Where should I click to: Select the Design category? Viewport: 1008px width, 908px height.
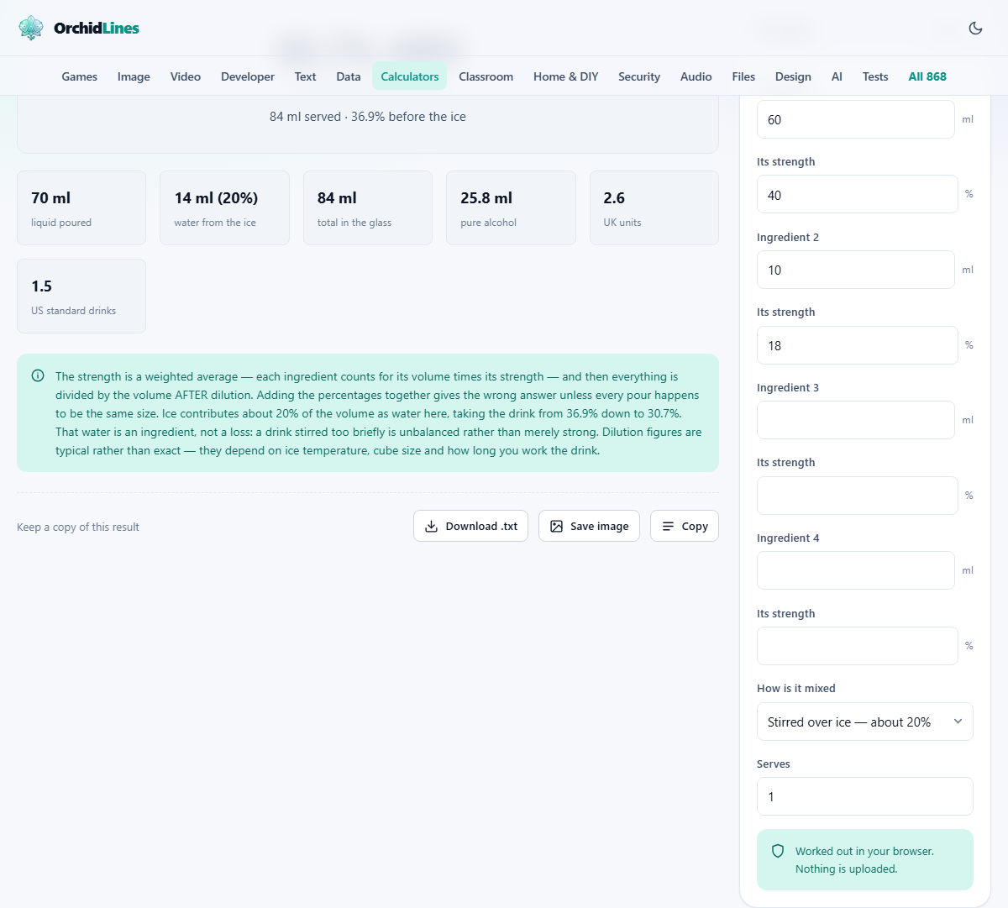(793, 76)
